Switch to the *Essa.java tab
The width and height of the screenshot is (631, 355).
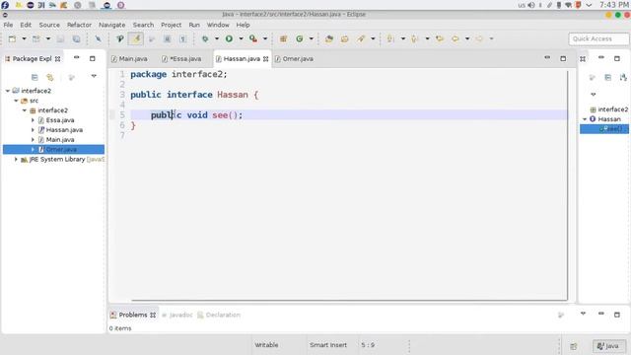181,59
